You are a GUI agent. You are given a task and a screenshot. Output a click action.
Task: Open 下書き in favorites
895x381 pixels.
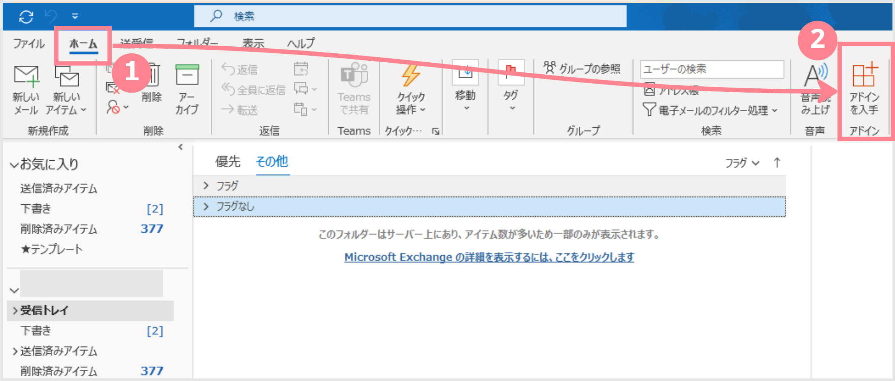pyautogui.click(x=35, y=209)
